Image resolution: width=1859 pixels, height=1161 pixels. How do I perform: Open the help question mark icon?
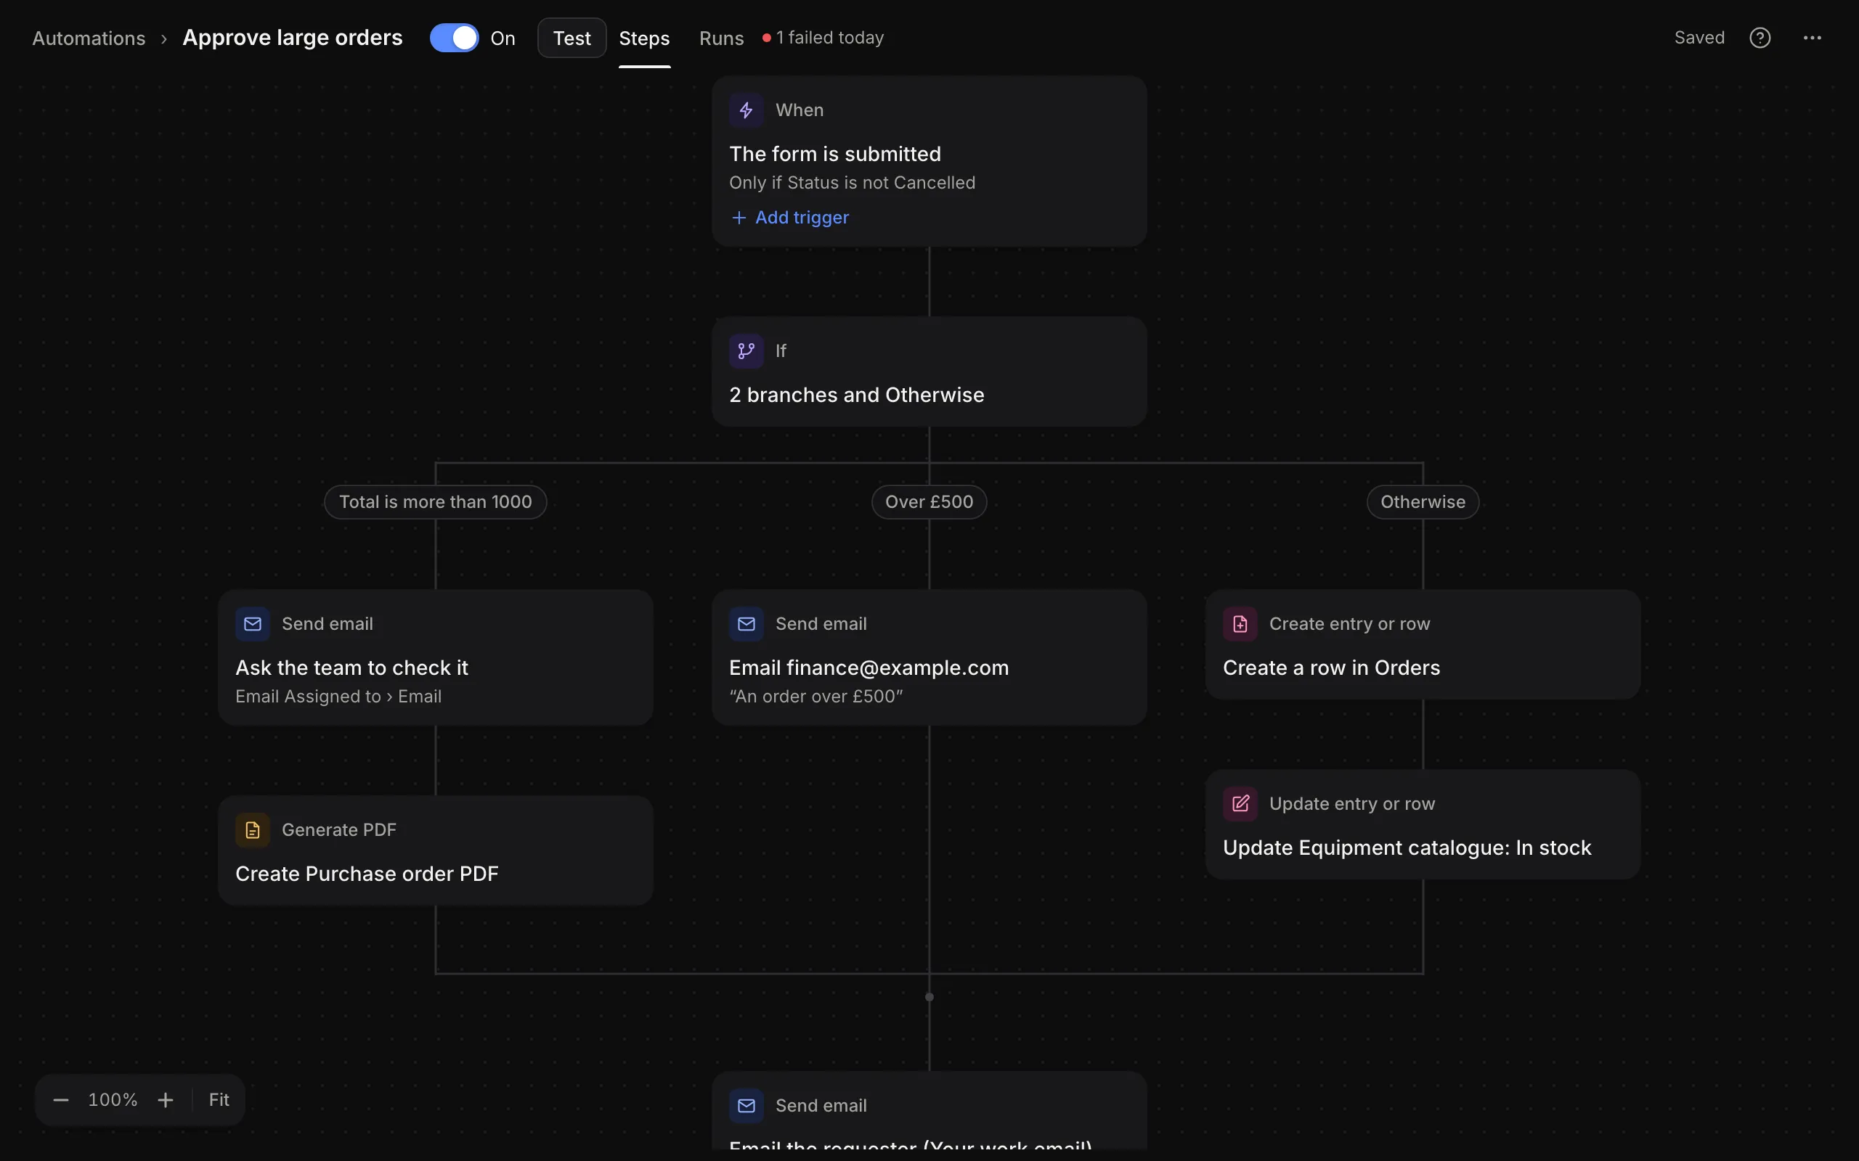1760,38
